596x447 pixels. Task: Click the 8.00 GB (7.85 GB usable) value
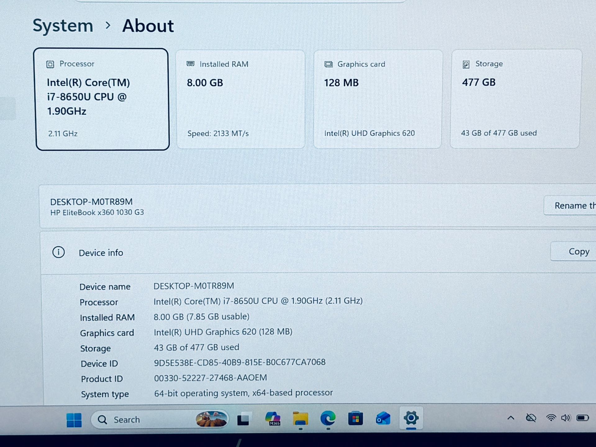coord(201,317)
